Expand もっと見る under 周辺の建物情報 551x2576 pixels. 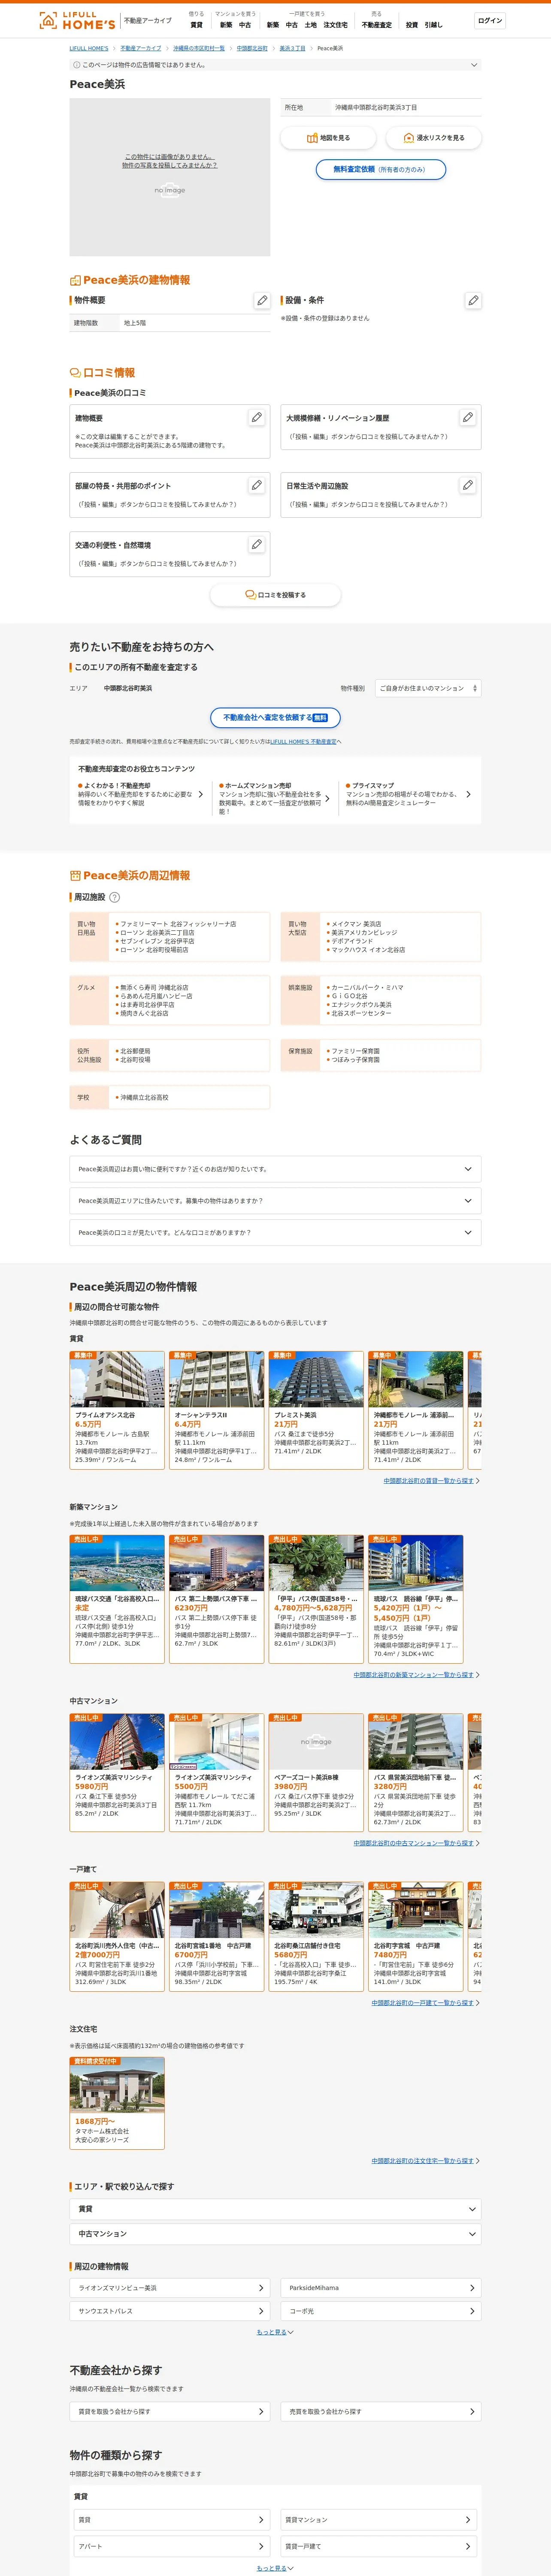[x=275, y=2332]
